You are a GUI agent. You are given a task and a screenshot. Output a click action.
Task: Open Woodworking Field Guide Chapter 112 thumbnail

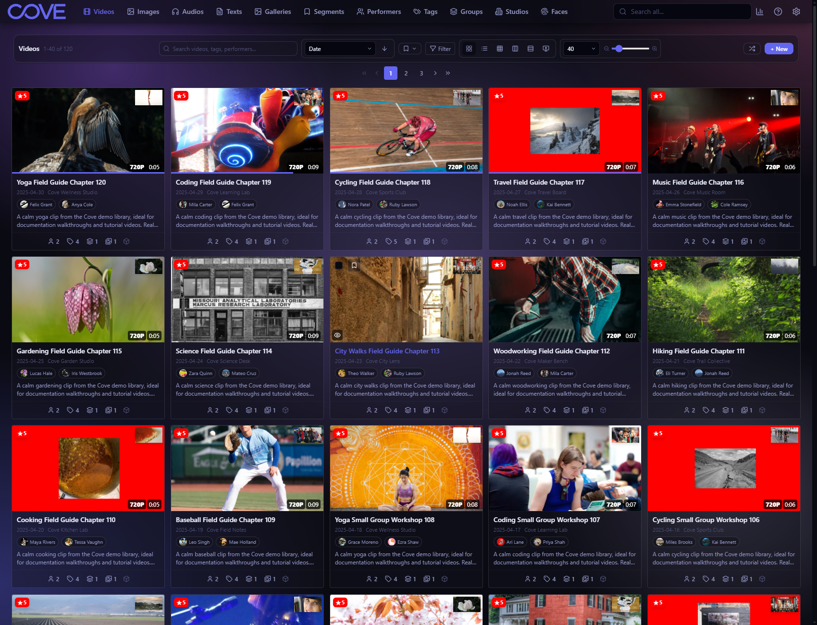point(565,299)
